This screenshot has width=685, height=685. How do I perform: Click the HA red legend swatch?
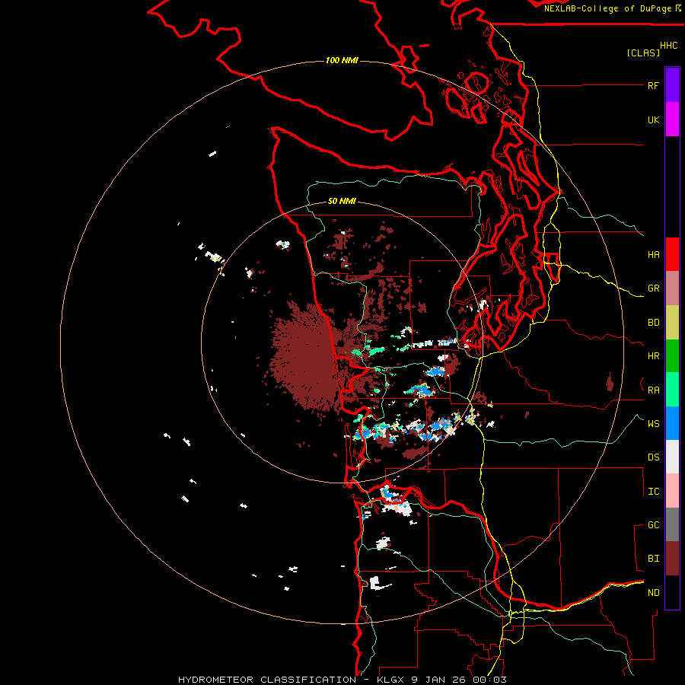[x=672, y=254]
